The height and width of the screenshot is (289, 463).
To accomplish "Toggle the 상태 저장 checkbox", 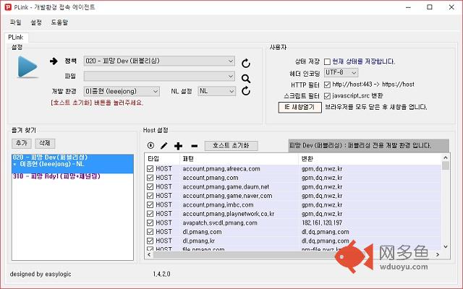I will (x=327, y=61).
